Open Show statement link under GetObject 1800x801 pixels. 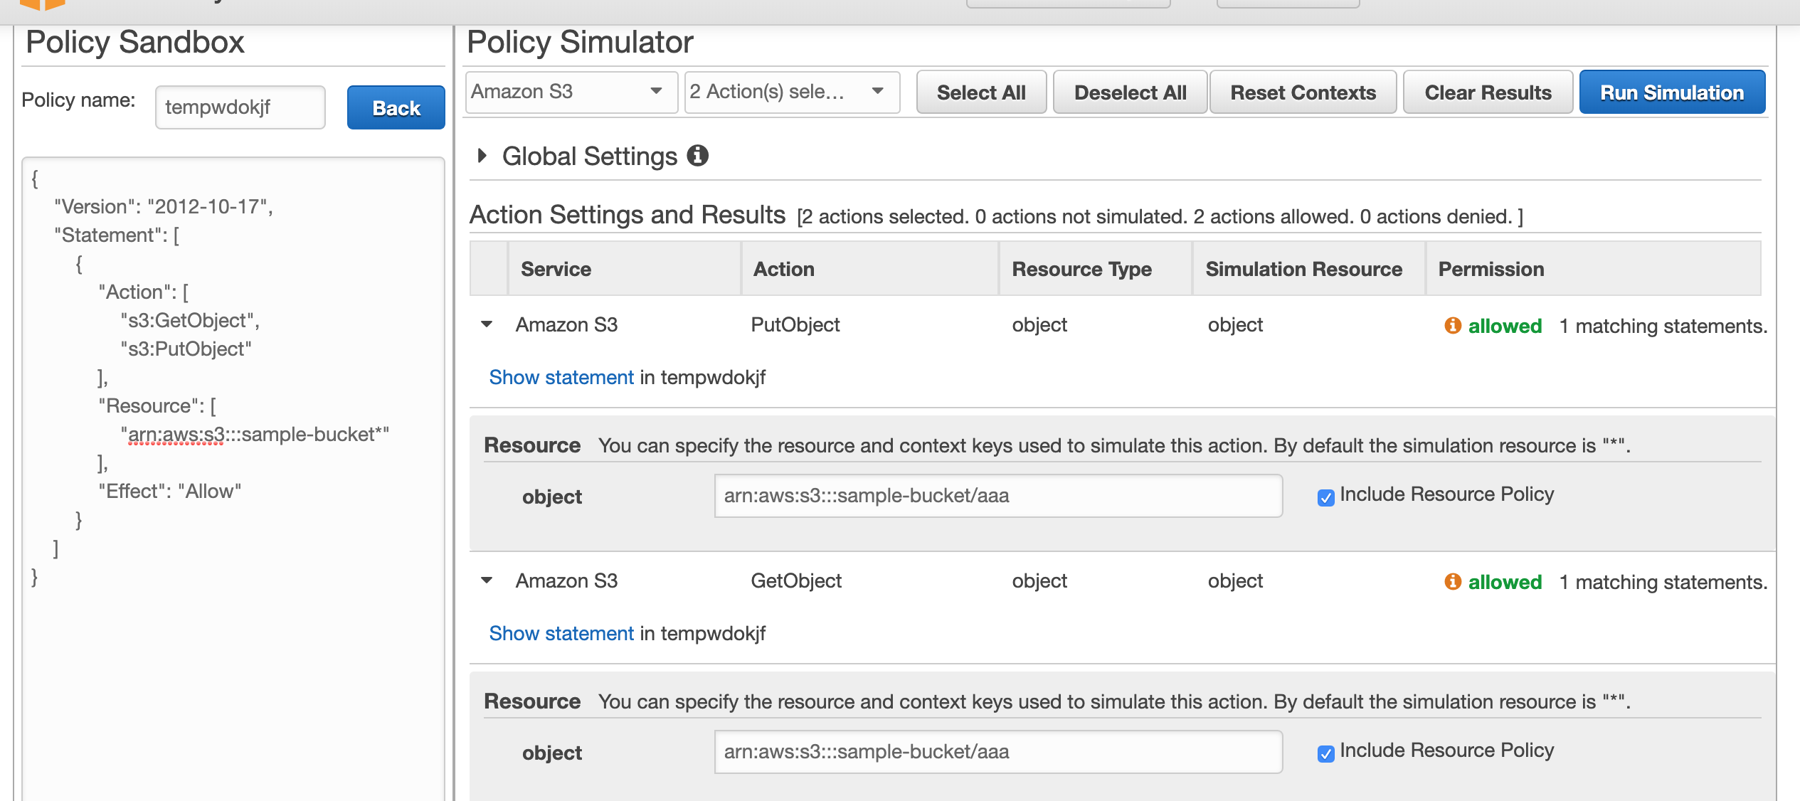(x=561, y=633)
